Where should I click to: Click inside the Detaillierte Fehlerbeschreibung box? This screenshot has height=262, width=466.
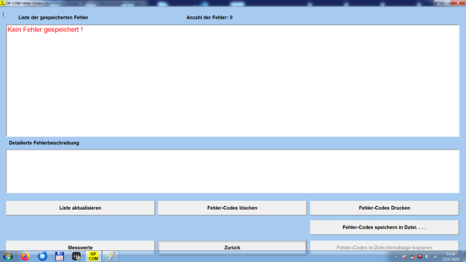(232, 171)
